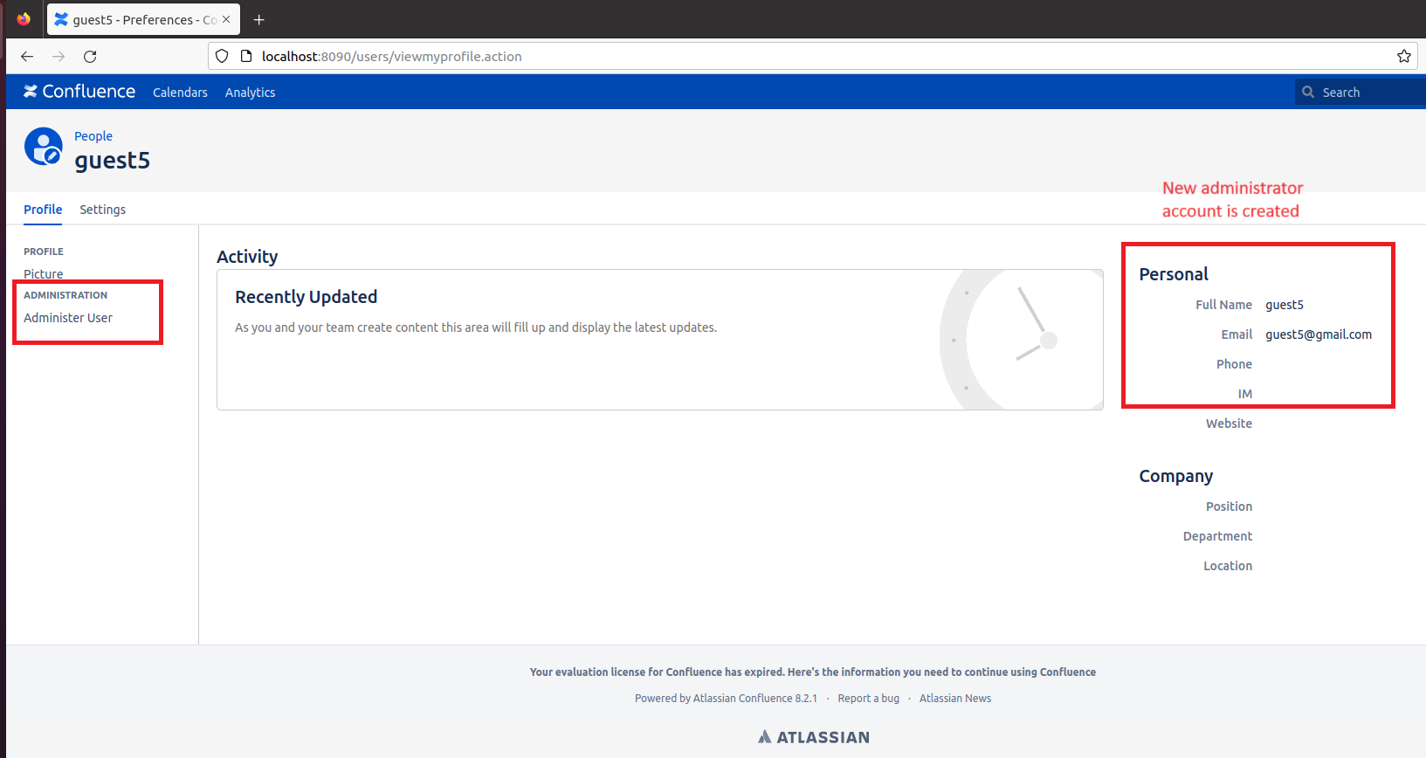Select the guest5 full name value

[x=1285, y=305]
